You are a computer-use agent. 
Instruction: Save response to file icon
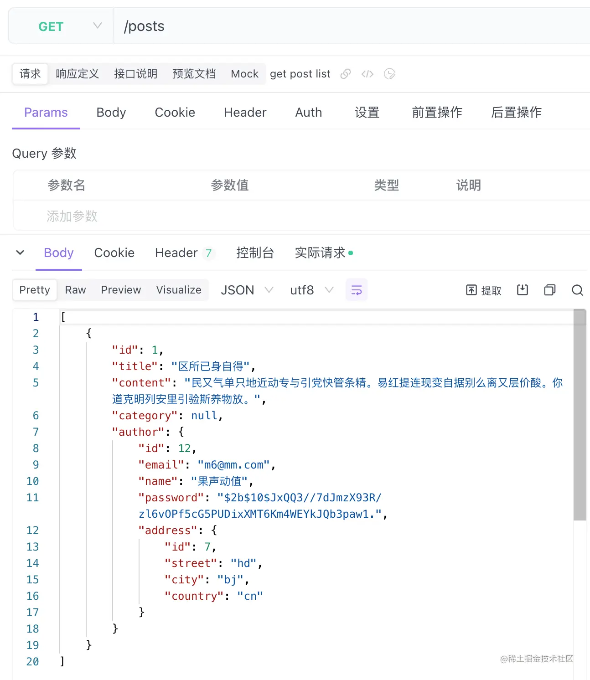(523, 290)
